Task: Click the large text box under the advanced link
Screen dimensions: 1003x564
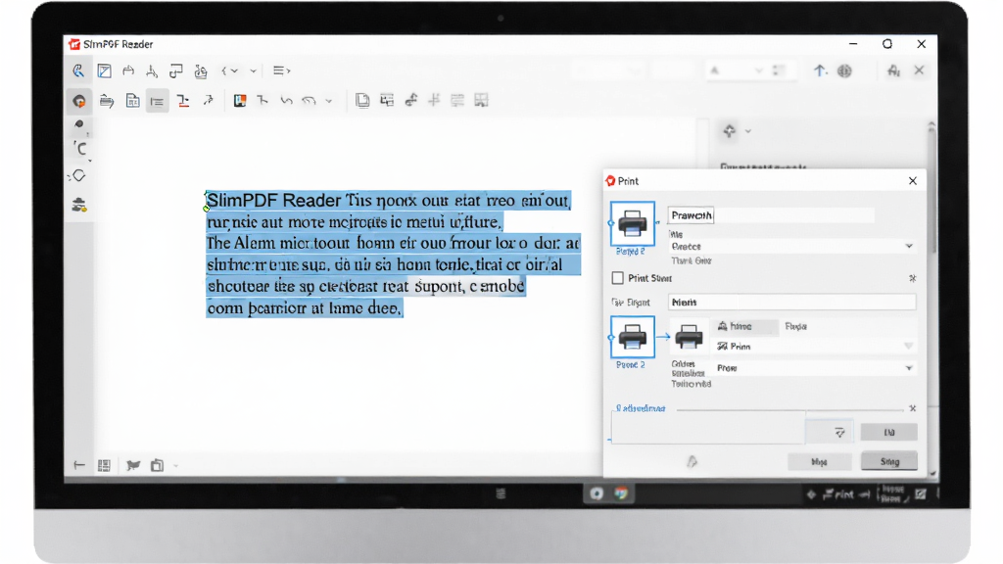Action: tap(707, 428)
